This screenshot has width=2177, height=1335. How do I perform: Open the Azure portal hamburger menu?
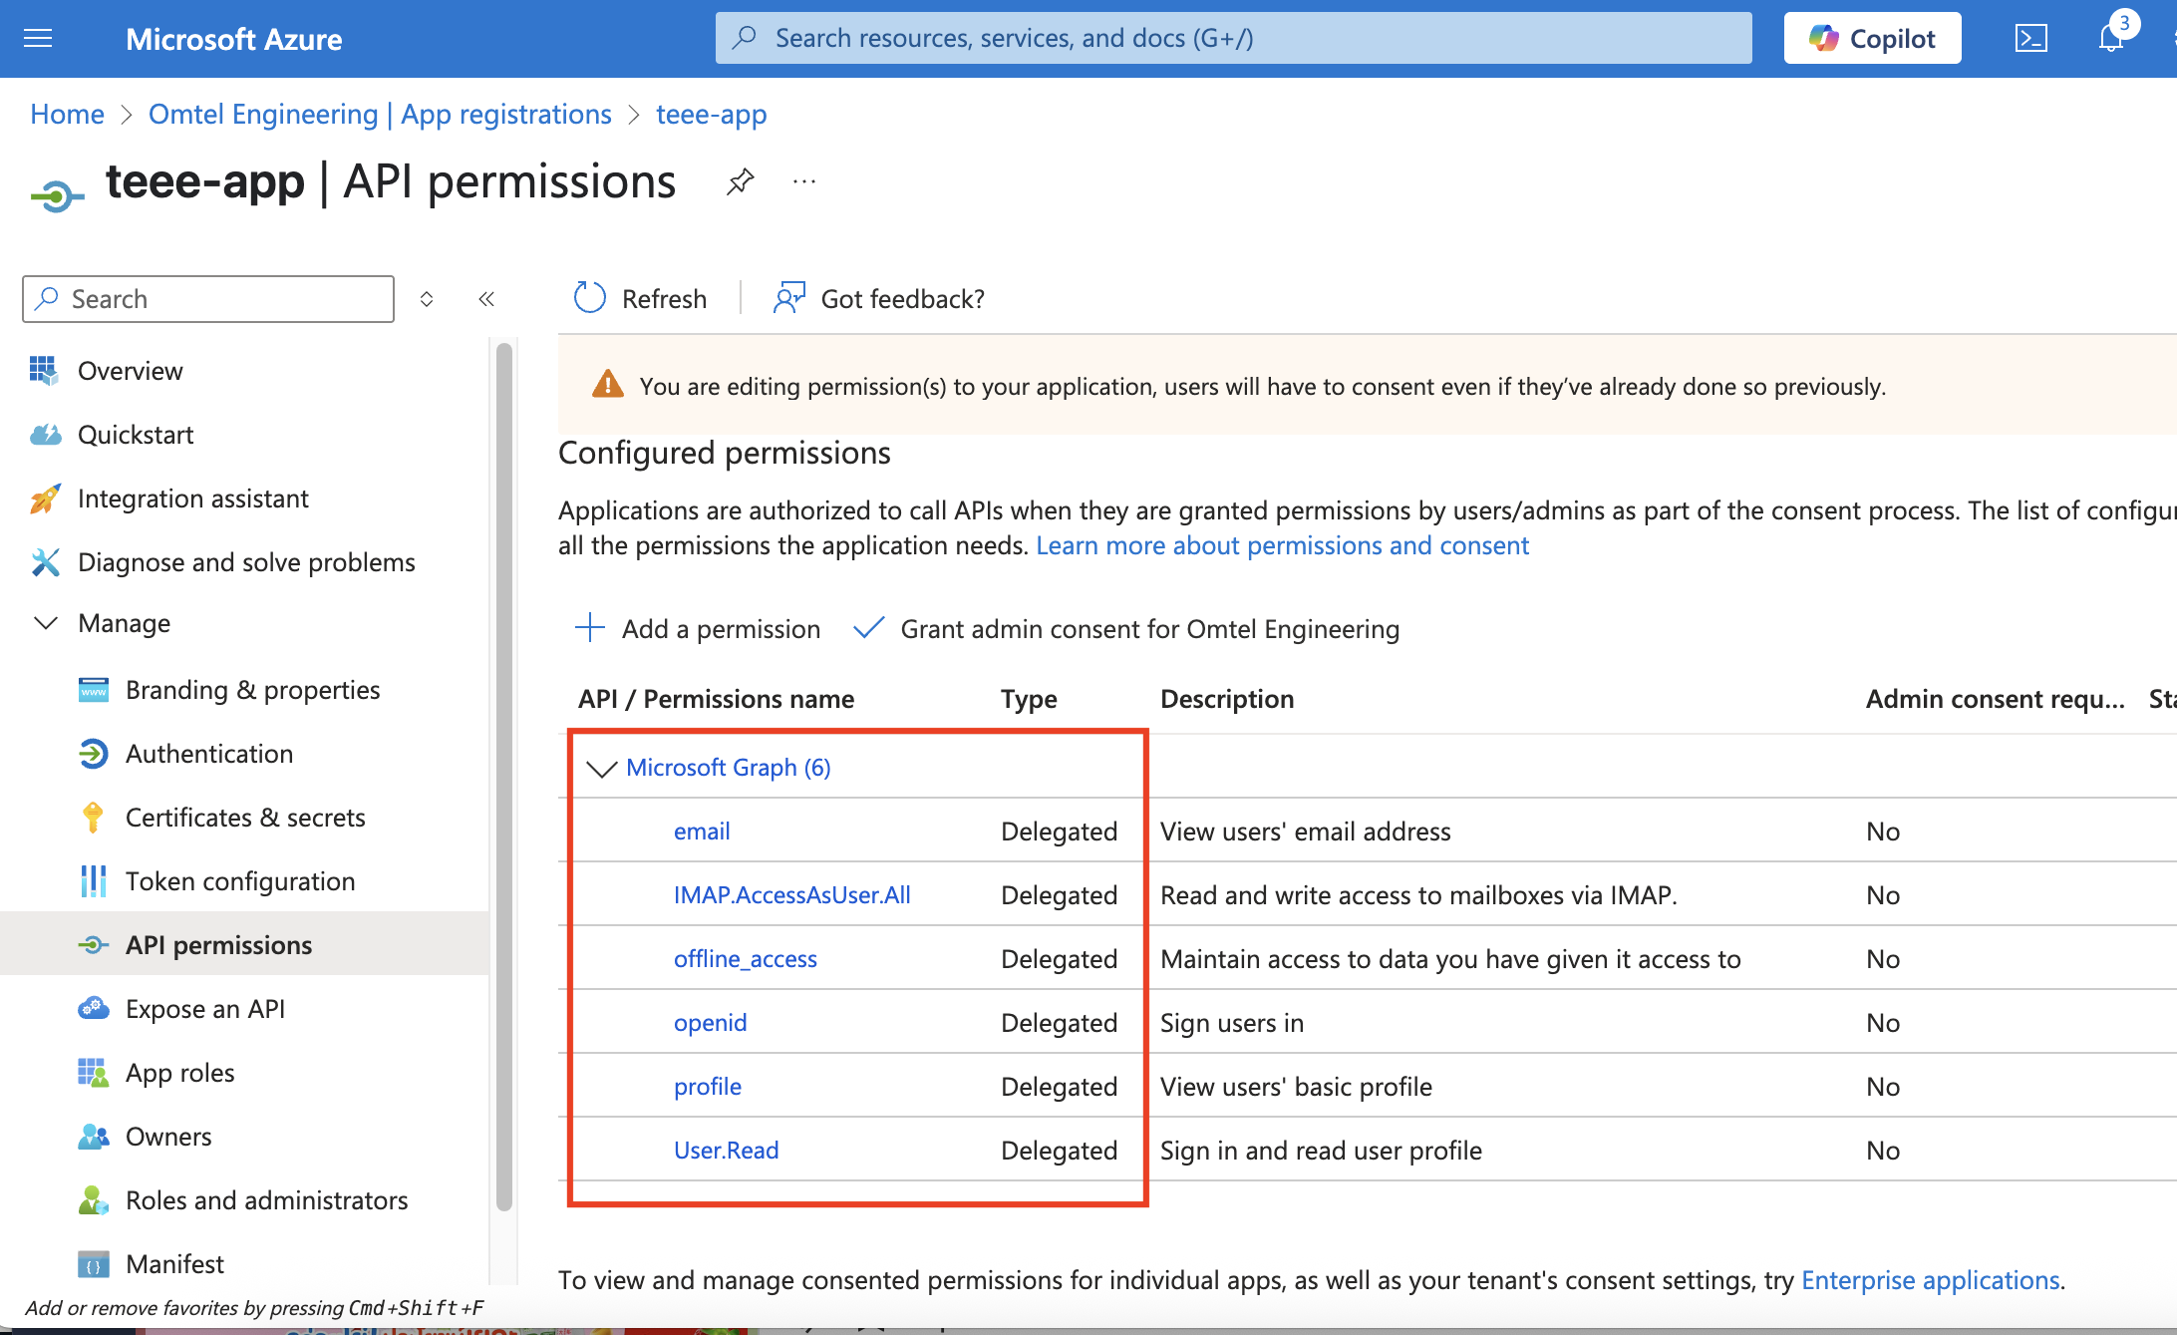pyautogui.click(x=38, y=39)
